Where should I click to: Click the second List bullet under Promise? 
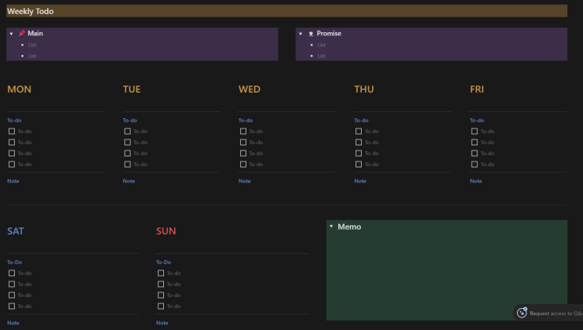point(321,56)
